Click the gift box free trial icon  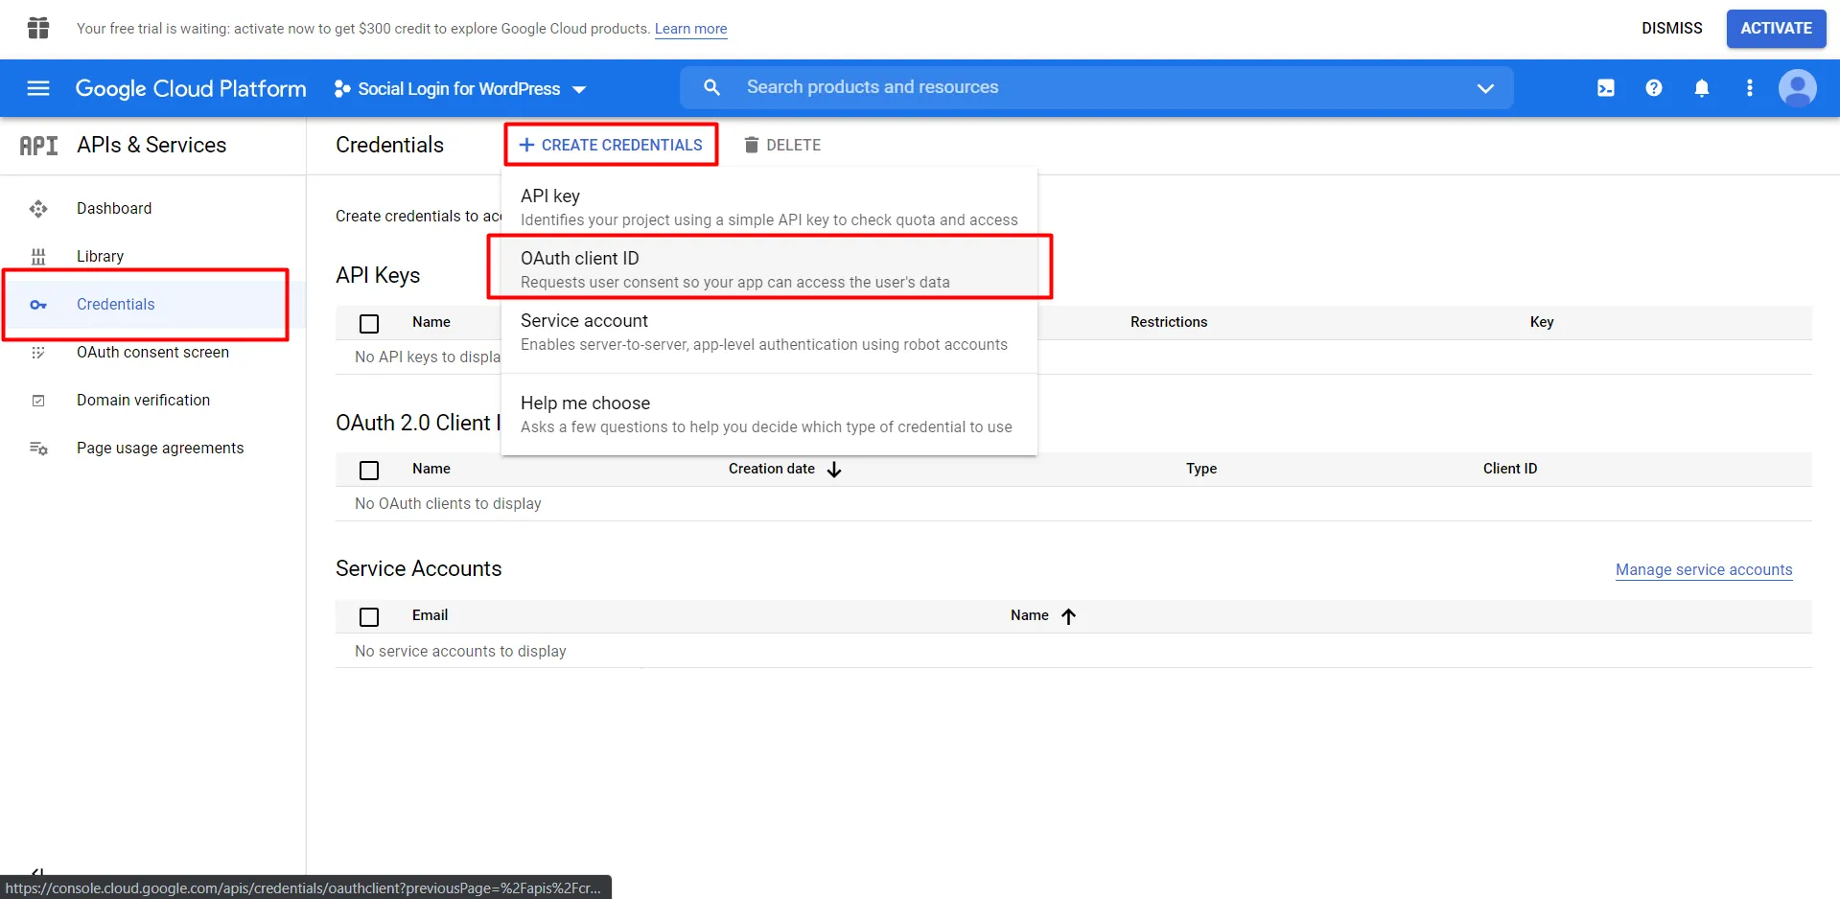pyautogui.click(x=38, y=28)
